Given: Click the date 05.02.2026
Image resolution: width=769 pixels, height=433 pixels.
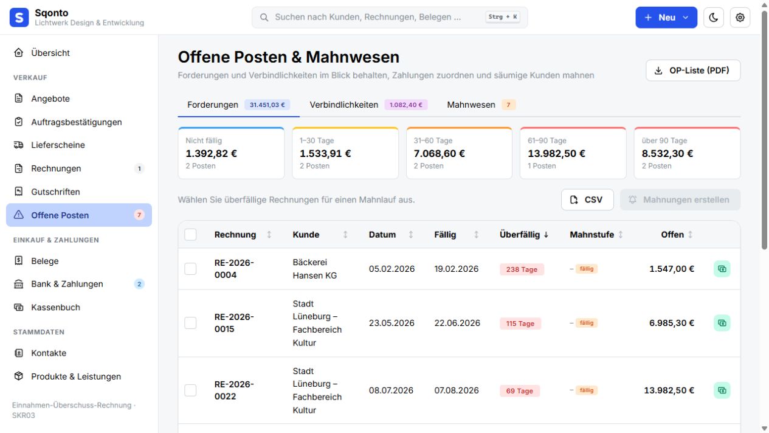Looking at the screenshot, I should pos(391,269).
